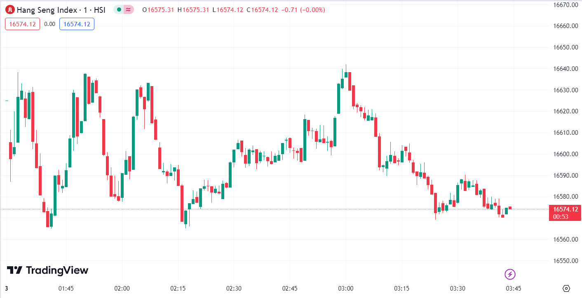This screenshot has height=298, width=582.
Task: Click the 16640.00 price scale label
Action: (565, 69)
